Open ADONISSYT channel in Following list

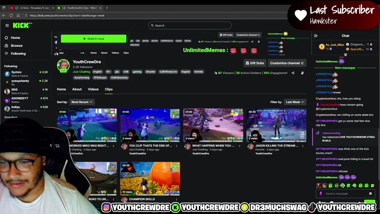[x=26, y=100]
